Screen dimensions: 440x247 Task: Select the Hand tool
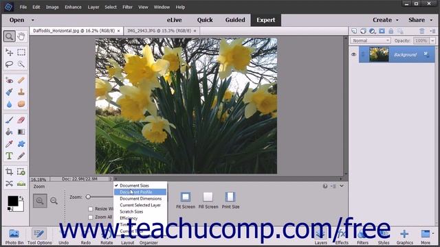pyautogui.click(x=21, y=36)
